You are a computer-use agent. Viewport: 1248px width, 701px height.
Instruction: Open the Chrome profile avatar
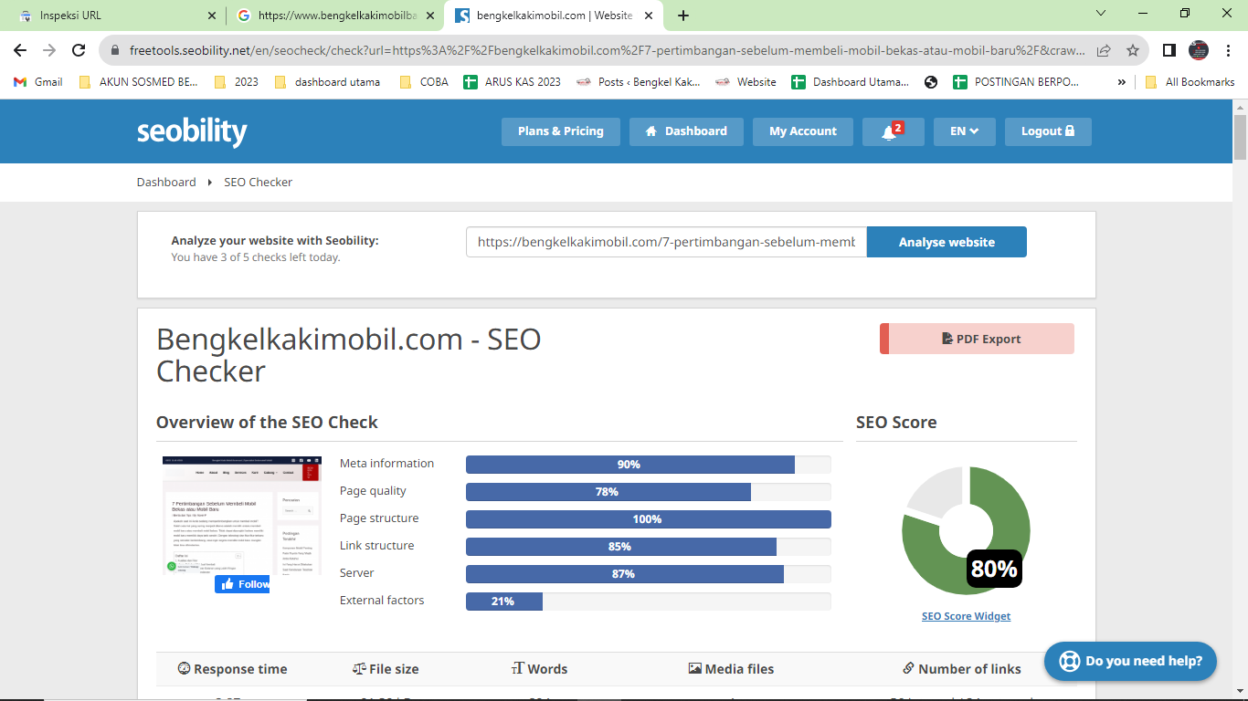pyautogui.click(x=1199, y=50)
